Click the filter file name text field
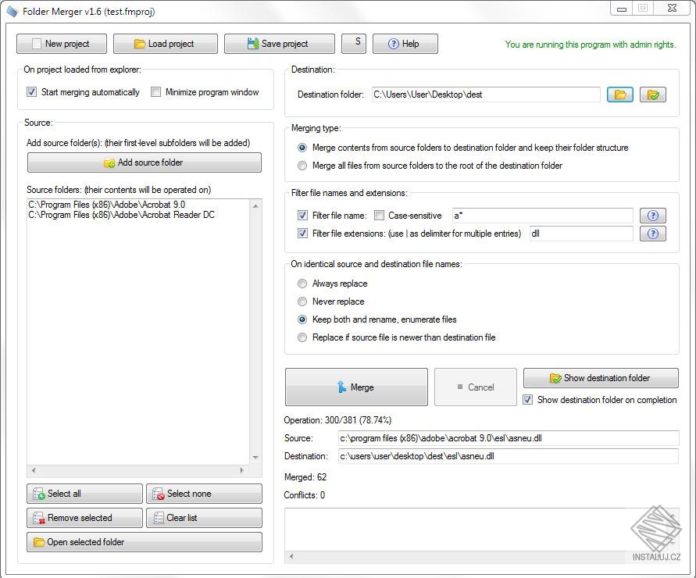 pyautogui.click(x=542, y=216)
